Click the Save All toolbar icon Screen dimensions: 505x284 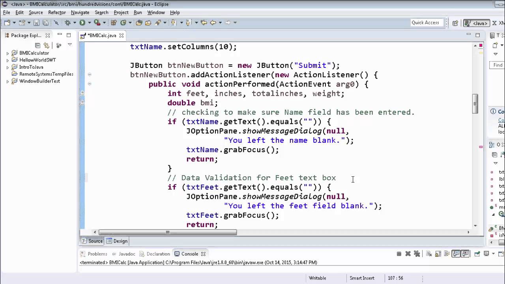(x=46, y=22)
